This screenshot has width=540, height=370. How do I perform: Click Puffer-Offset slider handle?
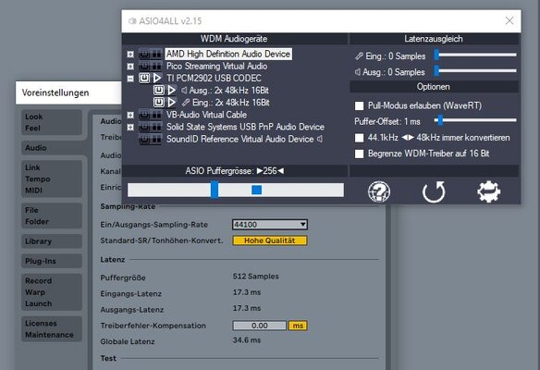point(440,120)
